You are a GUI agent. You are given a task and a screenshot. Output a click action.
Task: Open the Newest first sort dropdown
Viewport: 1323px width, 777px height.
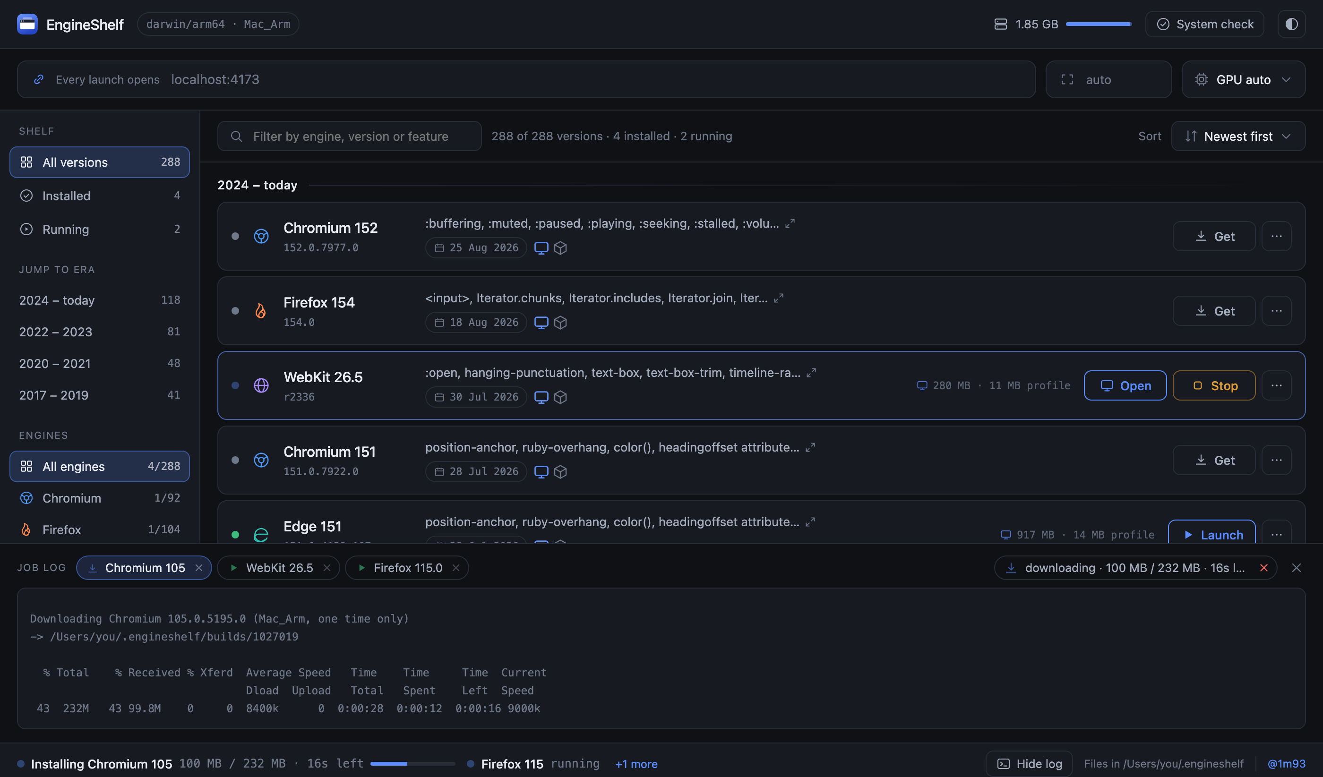[1238, 136]
